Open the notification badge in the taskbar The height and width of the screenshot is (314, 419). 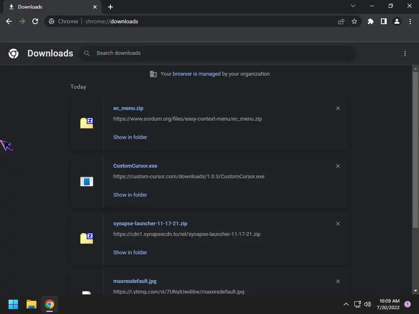pos(408,304)
